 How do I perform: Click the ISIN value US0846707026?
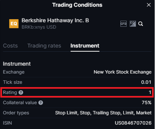point(133,123)
